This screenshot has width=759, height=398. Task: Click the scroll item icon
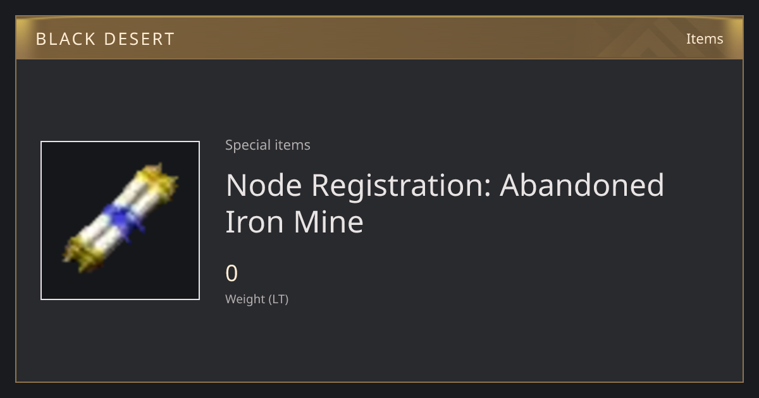click(120, 220)
